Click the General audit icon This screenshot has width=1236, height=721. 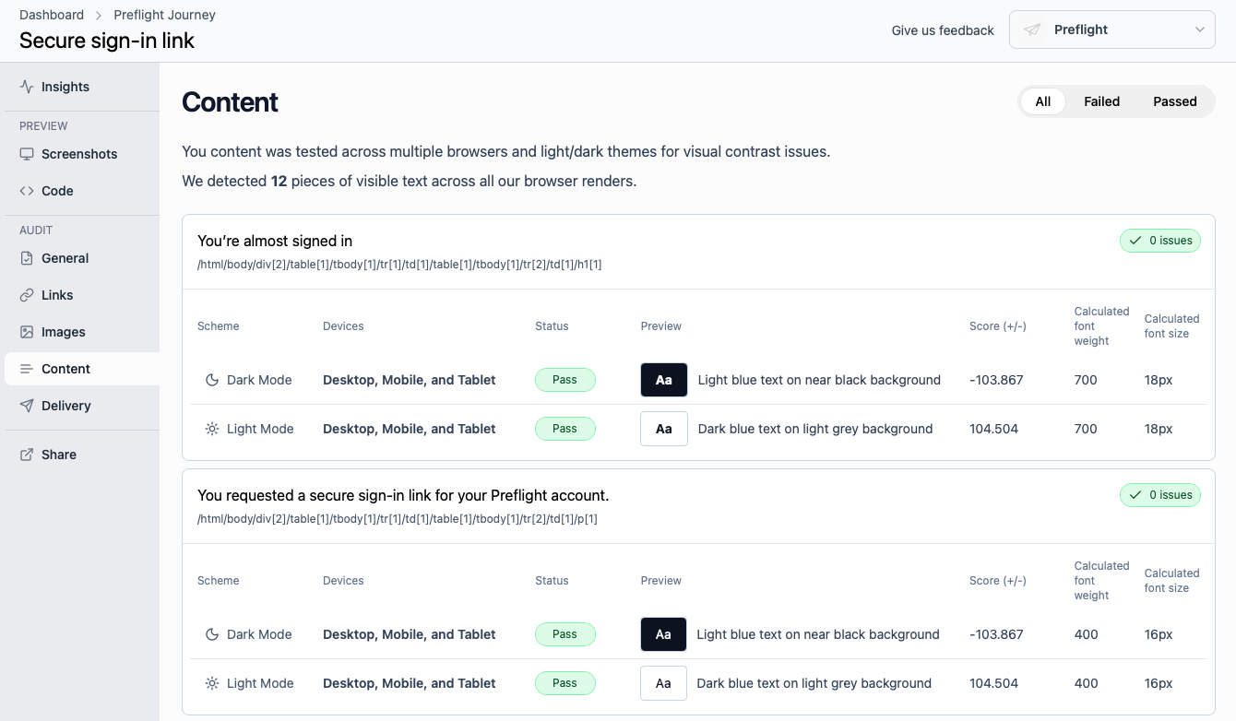(28, 258)
